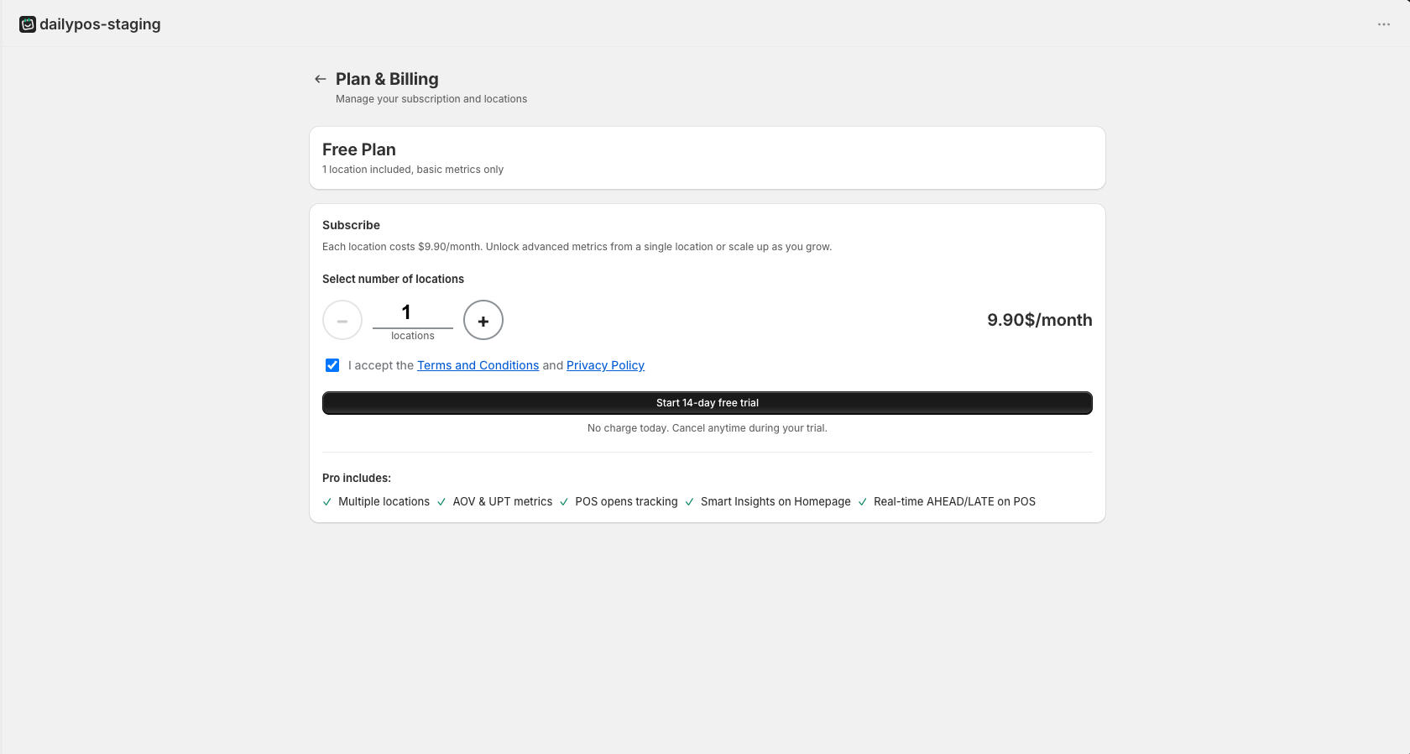The image size is (1410, 754).
Task: Click the checkmark icon before AOV & UPT metrics
Action: click(441, 502)
